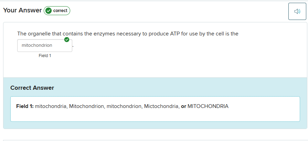
Task: Click the bold Field 1: label in the answer box
Action: [x=25, y=106]
